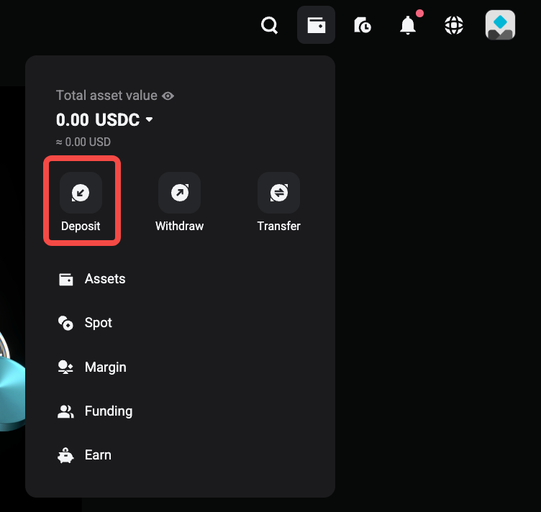Click the Margin scale icon
The height and width of the screenshot is (512, 541).
pos(65,367)
